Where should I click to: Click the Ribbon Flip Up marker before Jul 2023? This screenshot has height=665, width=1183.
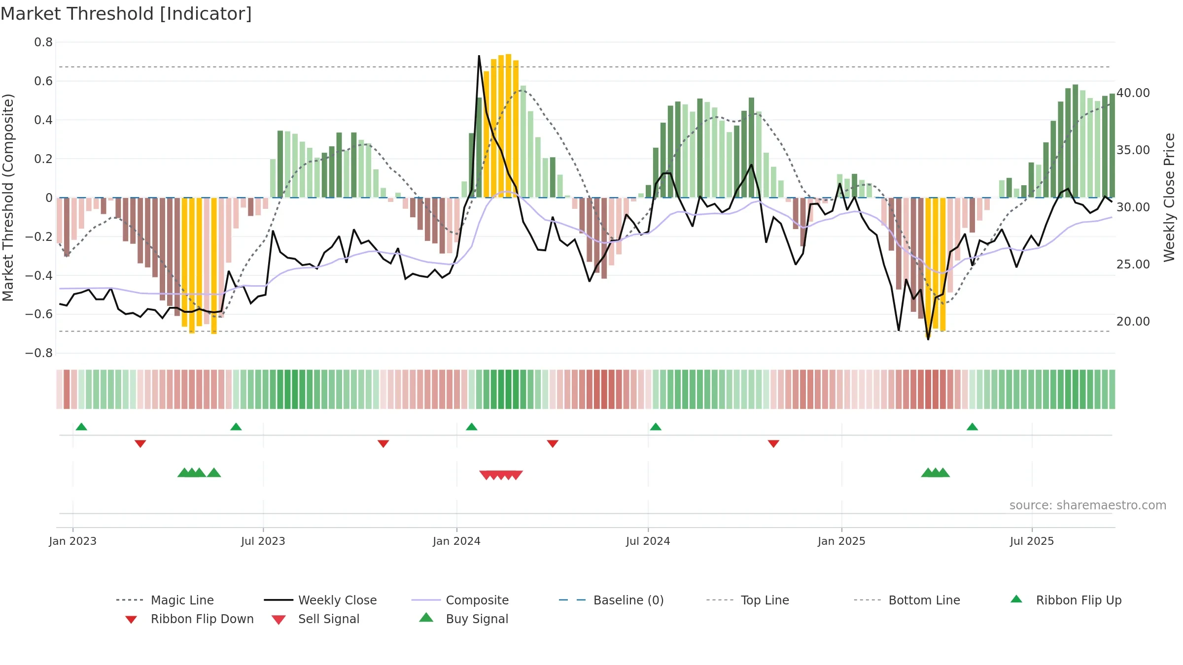[236, 427]
